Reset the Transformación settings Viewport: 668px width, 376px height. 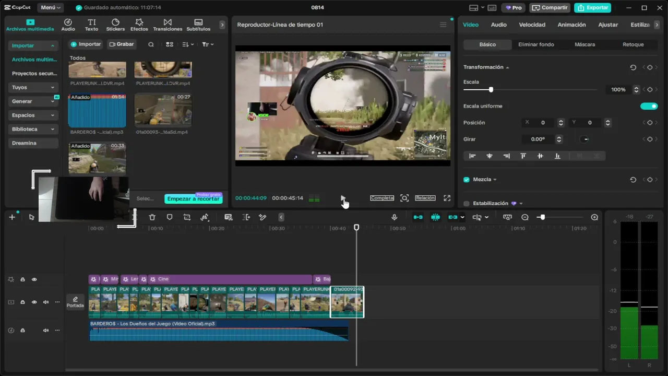point(633,67)
